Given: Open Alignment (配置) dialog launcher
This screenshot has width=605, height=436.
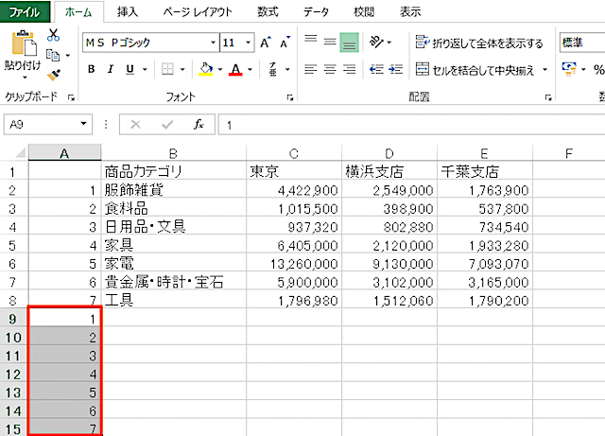Looking at the screenshot, I should (548, 97).
